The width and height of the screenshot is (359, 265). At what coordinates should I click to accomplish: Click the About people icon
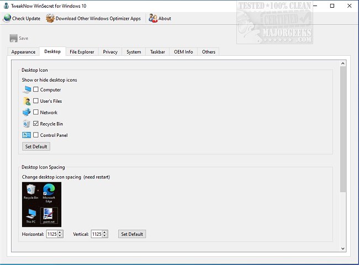[153, 18]
